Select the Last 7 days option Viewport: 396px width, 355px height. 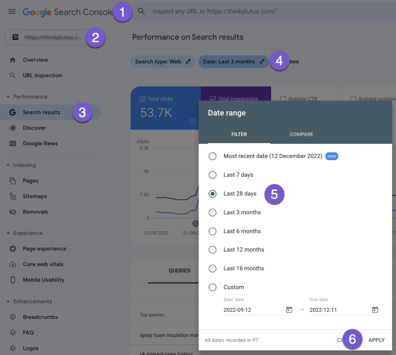[x=212, y=175]
